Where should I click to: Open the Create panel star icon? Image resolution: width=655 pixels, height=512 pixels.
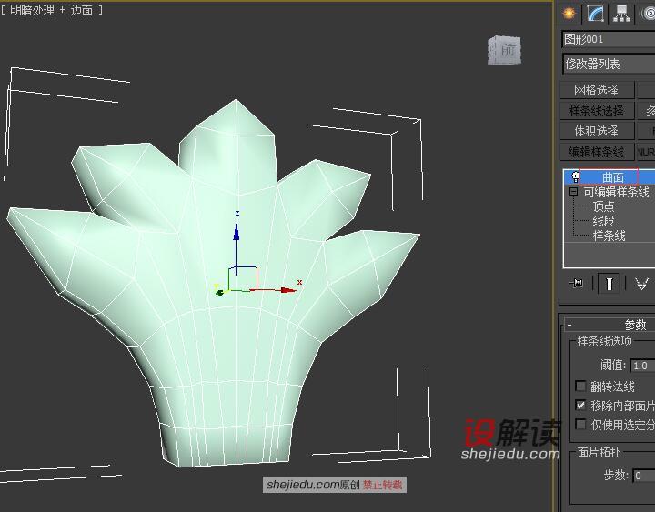tap(569, 14)
